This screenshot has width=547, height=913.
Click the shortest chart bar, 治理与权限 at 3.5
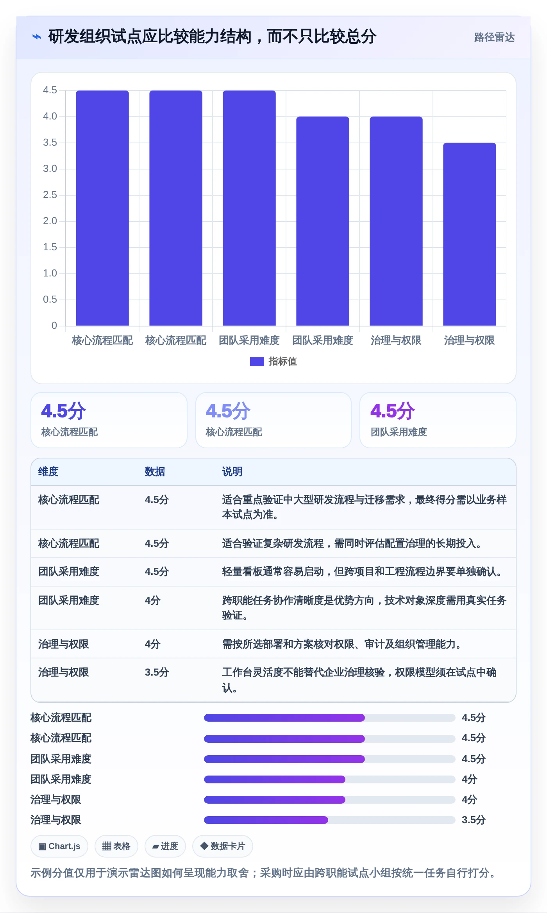coord(469,234)
